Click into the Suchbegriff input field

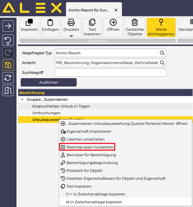[x=110, y=72]
